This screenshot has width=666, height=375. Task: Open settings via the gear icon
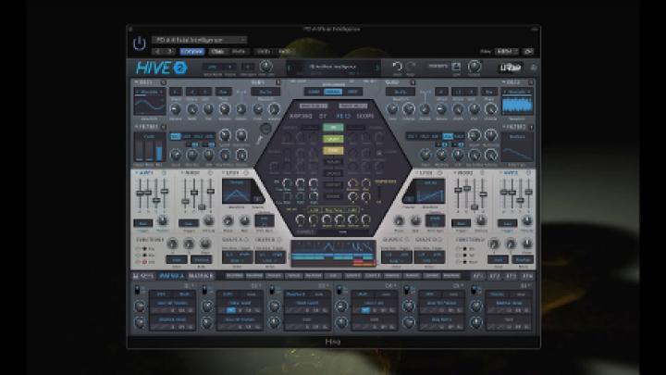pyautogui.click(x=534, y=68)
